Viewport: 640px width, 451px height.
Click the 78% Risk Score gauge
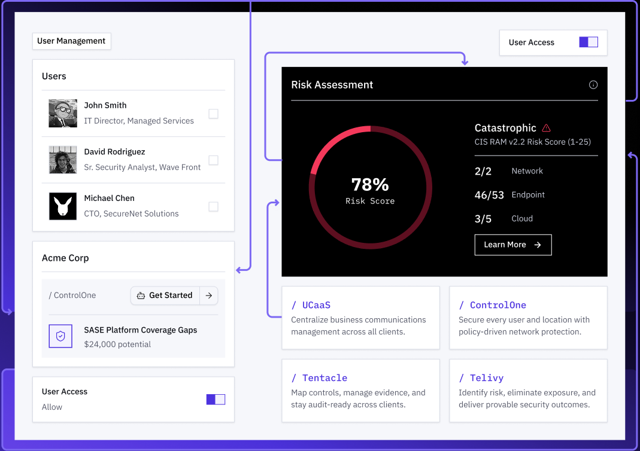click(x=370, y=188)
